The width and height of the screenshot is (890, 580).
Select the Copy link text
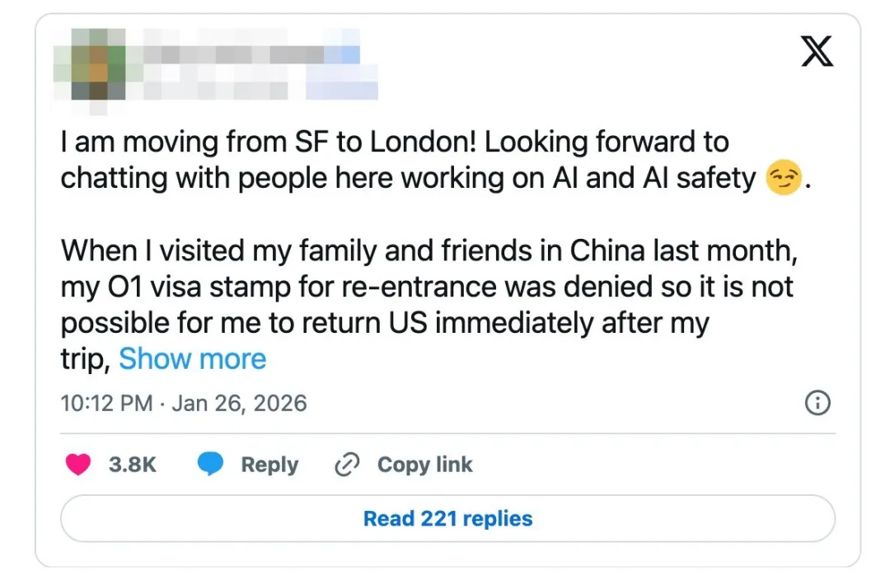(x=424, y=465)
